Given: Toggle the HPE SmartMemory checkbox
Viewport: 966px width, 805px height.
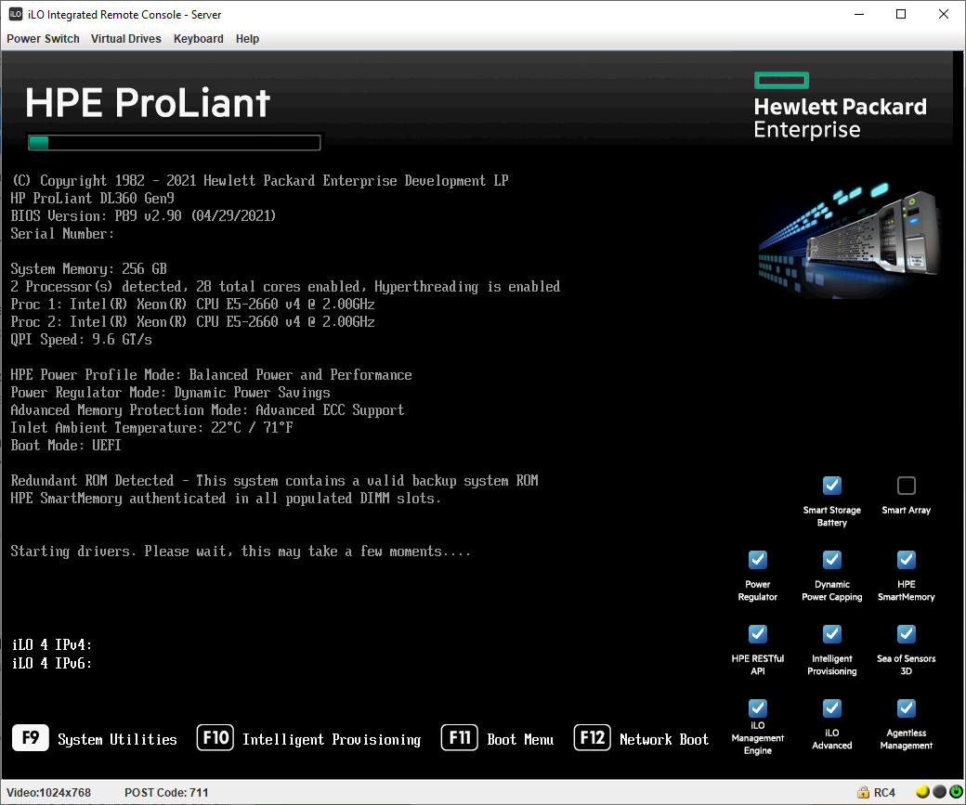Looking at the screenshot, I should (x=907, y=559).
